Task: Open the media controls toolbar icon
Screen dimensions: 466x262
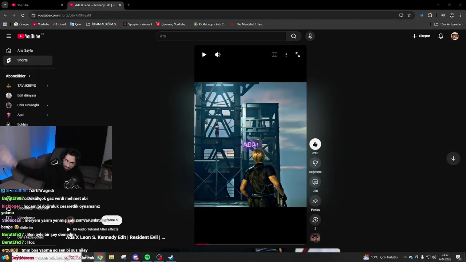Action: pos(443,15)
